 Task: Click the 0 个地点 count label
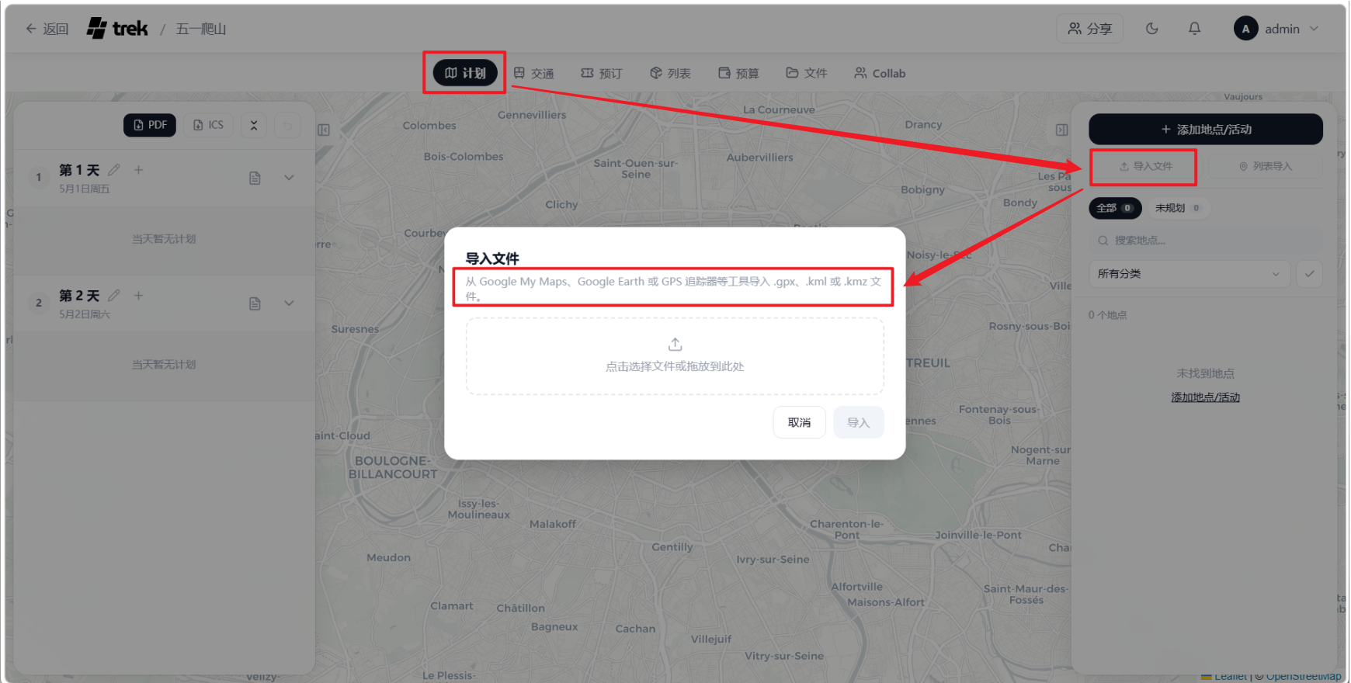point(1107,315)
